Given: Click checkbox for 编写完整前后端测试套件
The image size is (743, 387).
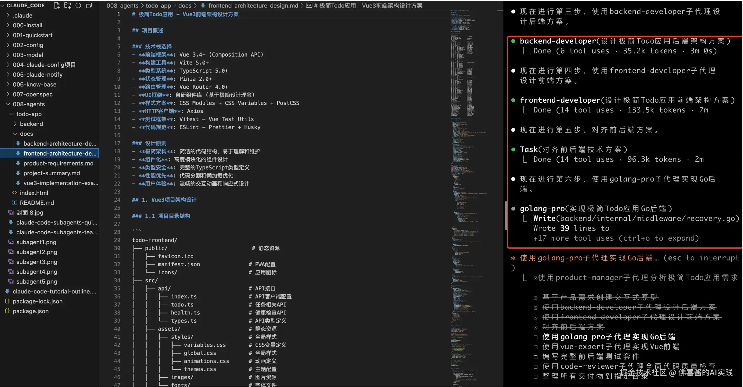Looking at the screenshot, I should (536, 357).
